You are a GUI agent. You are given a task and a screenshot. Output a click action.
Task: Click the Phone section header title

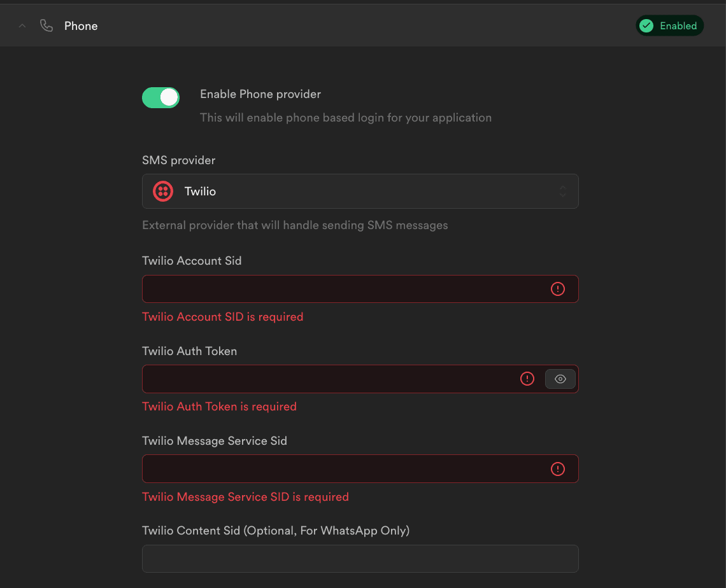pyautogui.click(x=81, y=26)
